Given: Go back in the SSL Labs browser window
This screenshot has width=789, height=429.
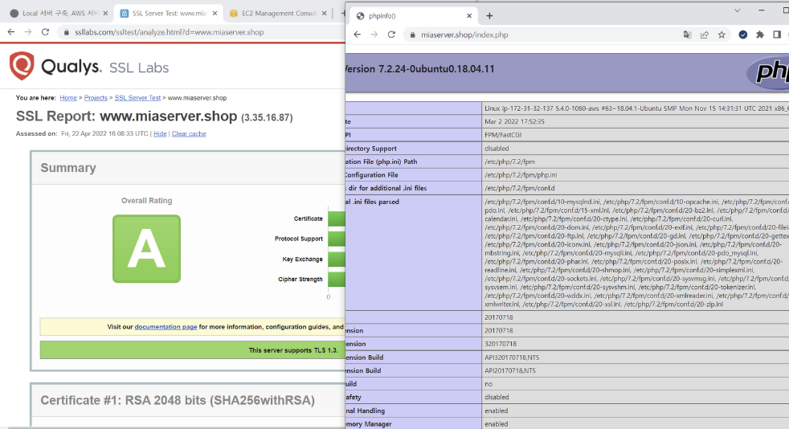Looking at the screenshot, I should point(11,31).
